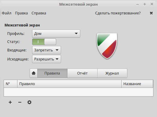Screen dimensions: 157x117
Task: Click the Входящие: label
Action: pos(17,50)
